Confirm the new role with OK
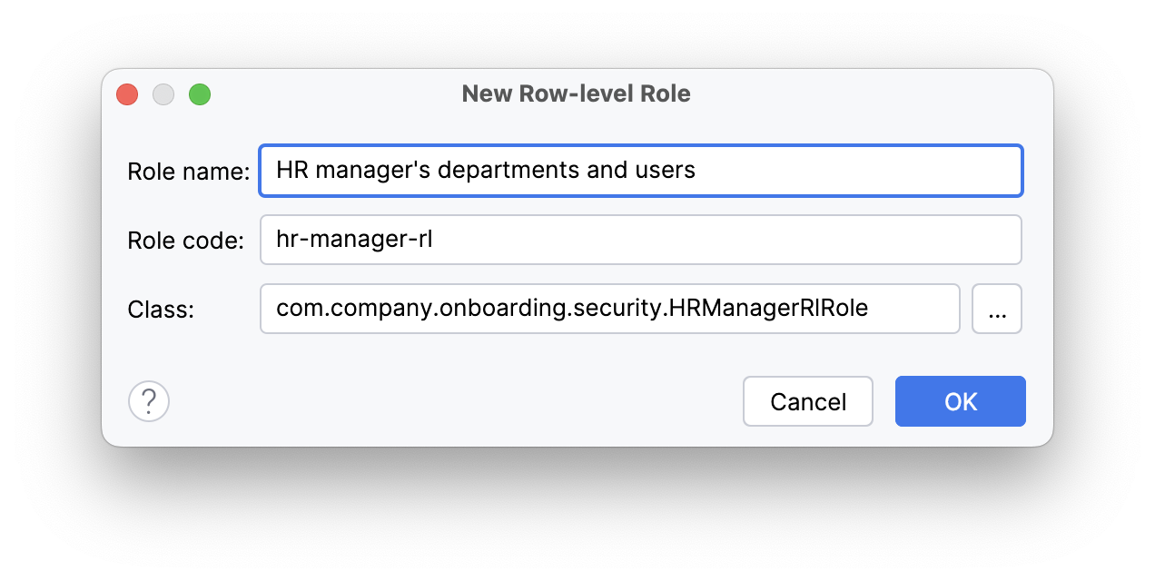The image size is (1155, 581). tap(960, 400)
